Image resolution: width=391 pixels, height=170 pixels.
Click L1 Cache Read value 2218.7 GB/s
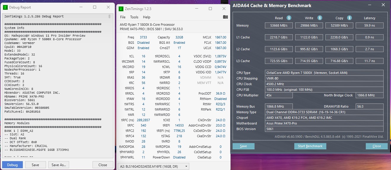pos(279,37)
